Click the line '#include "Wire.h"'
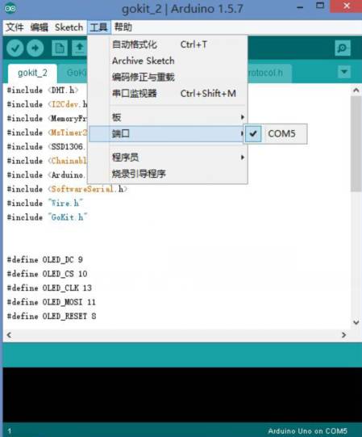Viewport: 362px width, 437px height. pos(45,204)
